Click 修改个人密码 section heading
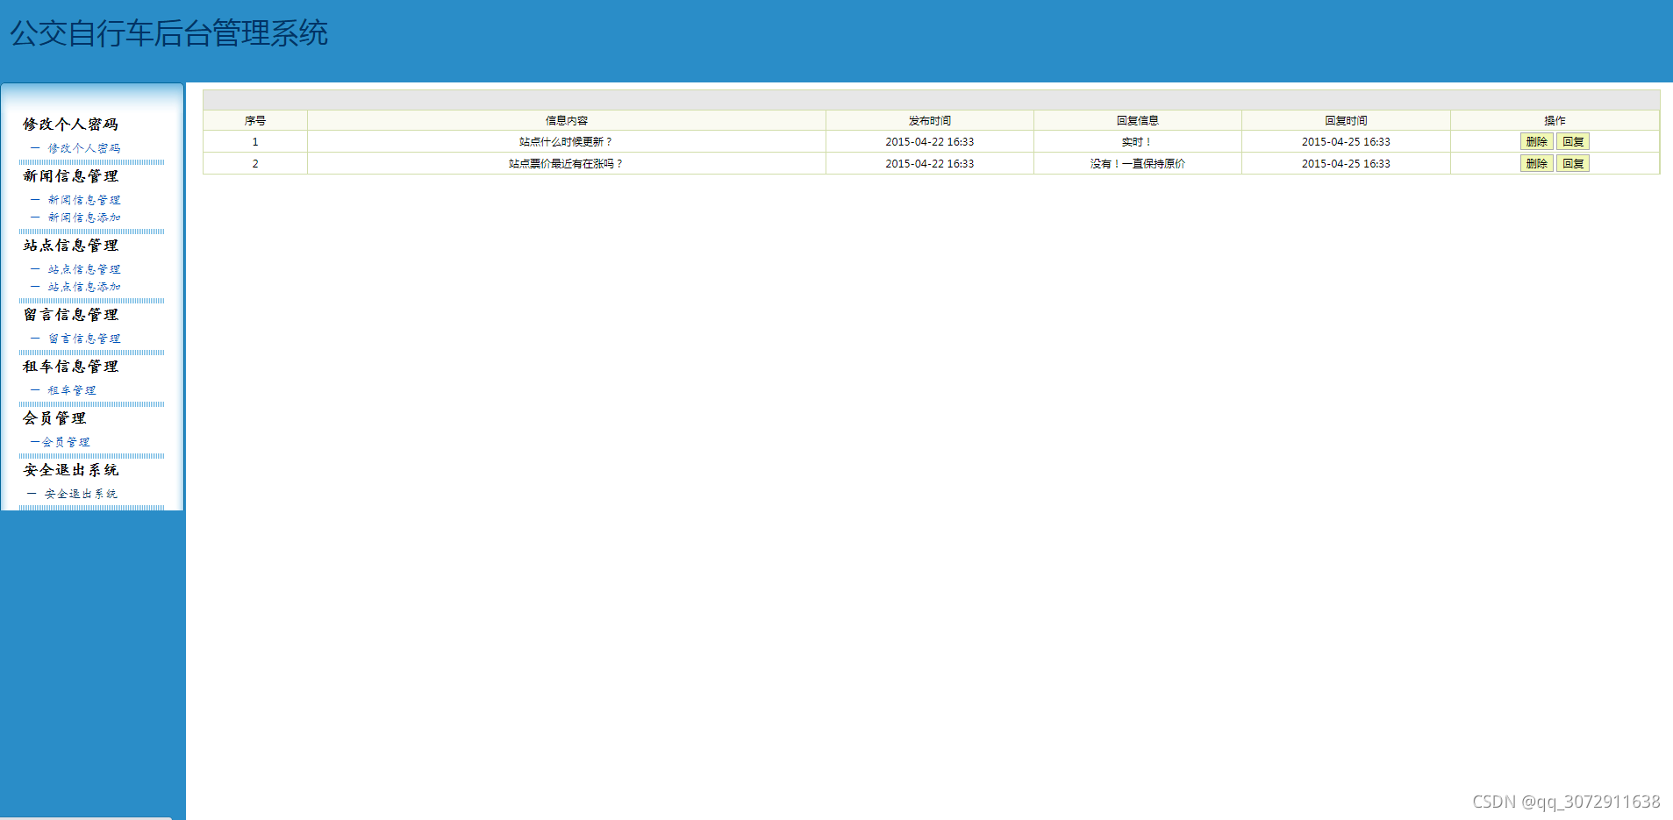Image resolution: width=1673 pixels, height=820 pixels. tap(70, 125)
